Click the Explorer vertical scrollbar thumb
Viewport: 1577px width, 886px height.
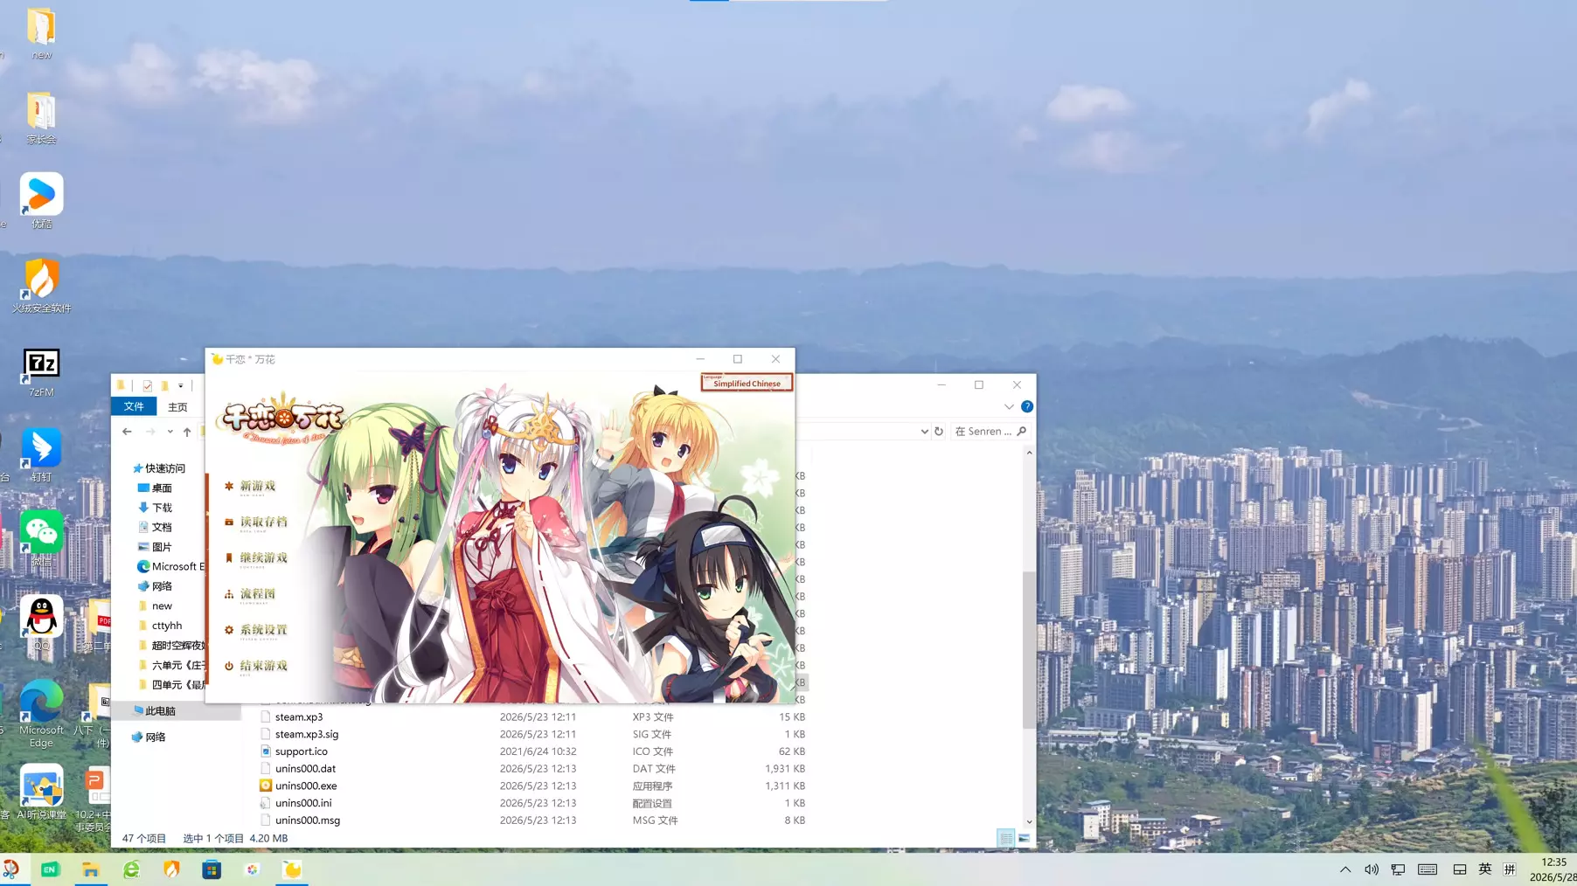pyautogui.click(x=1029, y=649)
